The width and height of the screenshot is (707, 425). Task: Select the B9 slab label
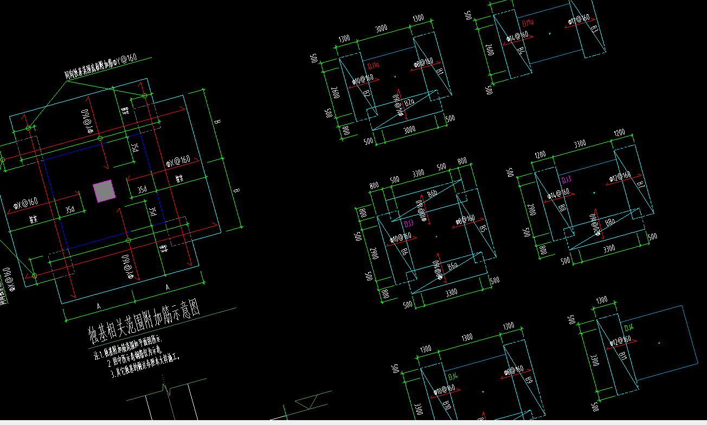tap(529, 380)
